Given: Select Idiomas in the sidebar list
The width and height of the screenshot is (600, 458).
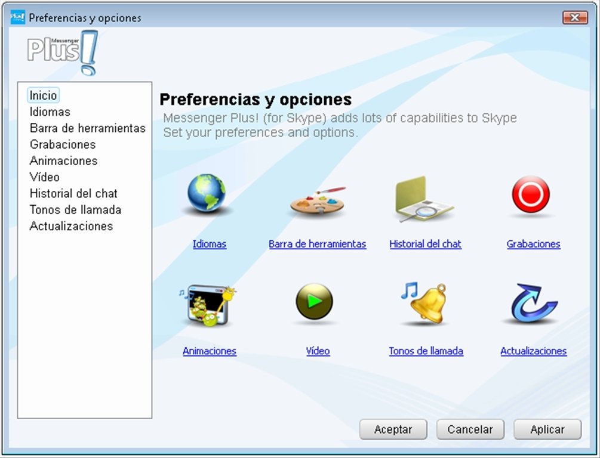Looking at the screenshot, I should (x=50, y=112).
